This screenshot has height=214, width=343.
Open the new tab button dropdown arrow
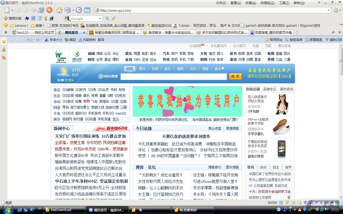(12, 10)
